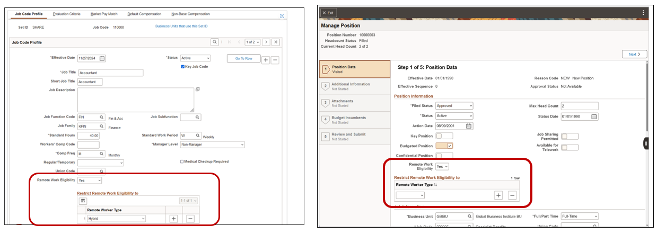Image resolution: width=657 pixels, height=234 pixels.
Task: Turn off the Budgeted Position switch
Action: (444, 146)
